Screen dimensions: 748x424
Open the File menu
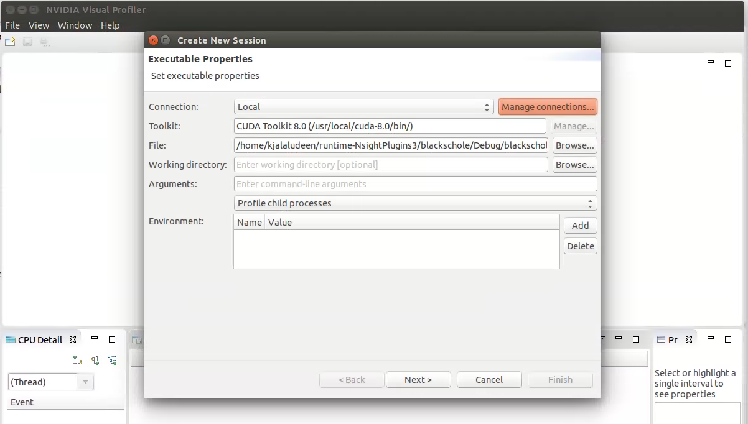coord(12,25)
